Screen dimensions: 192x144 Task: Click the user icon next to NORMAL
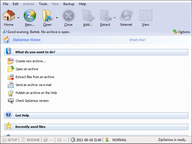[x=107, y=139]
